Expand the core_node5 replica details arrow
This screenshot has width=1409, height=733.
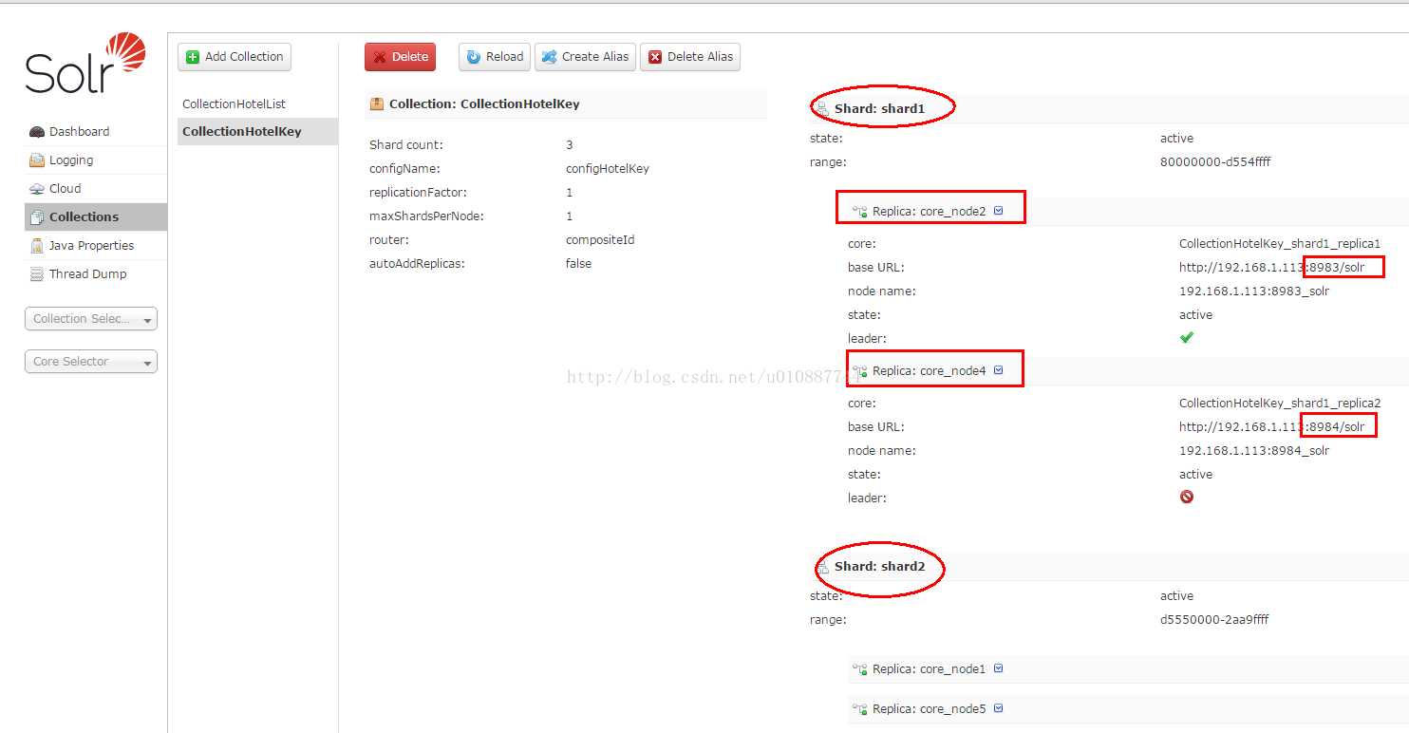998,708
